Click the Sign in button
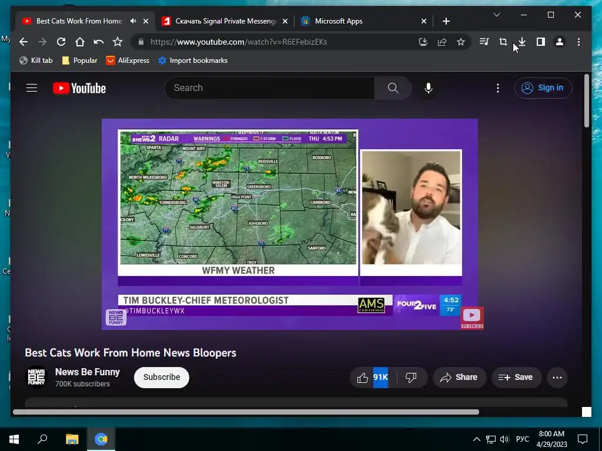This screenshot has width=602, height=451. coord(543,88)
